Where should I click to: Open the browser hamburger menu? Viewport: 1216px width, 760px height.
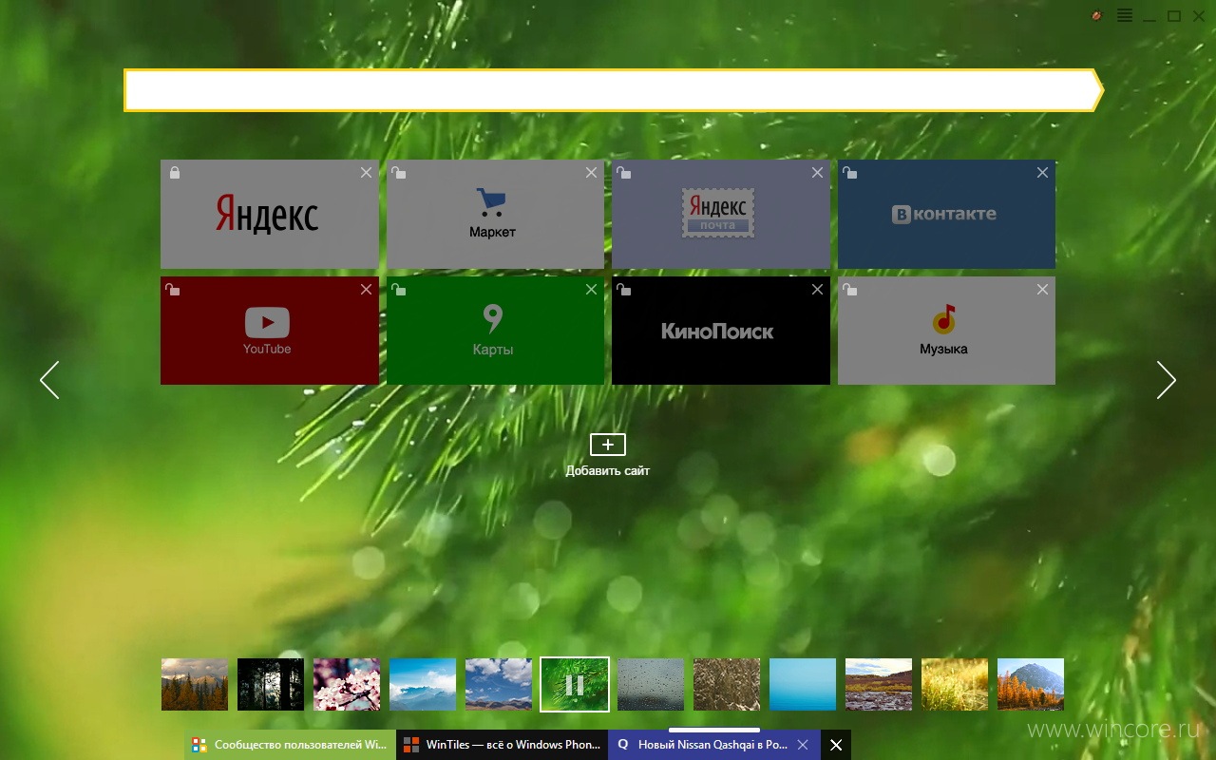click(1124, 15)
